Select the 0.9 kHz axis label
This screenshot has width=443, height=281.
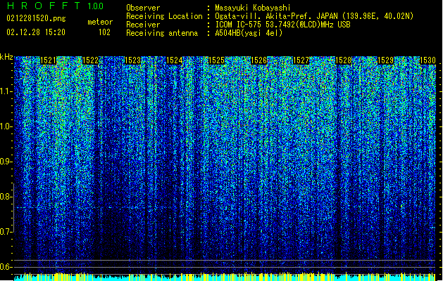[x=6, y=162]
